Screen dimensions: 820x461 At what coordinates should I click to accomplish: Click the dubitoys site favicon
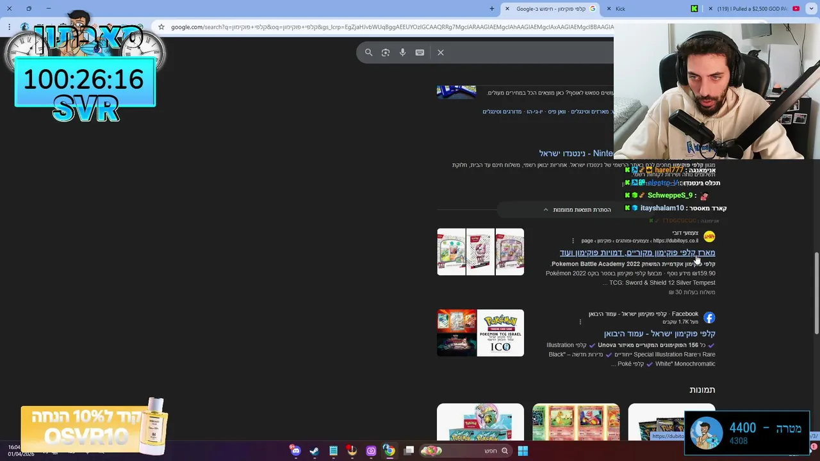[709, 236]
